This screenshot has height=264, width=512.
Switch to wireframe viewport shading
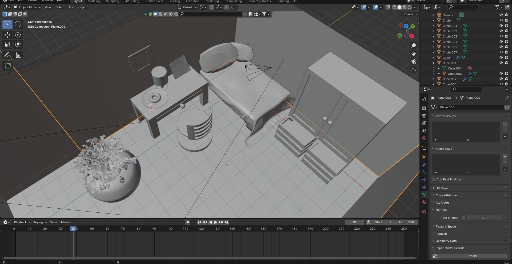click(x=394, y=7)
